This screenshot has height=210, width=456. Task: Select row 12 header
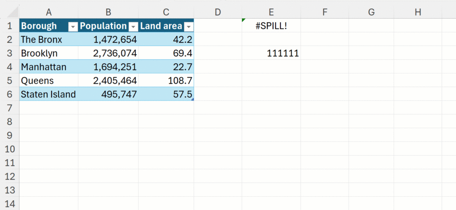coord(10,176)
